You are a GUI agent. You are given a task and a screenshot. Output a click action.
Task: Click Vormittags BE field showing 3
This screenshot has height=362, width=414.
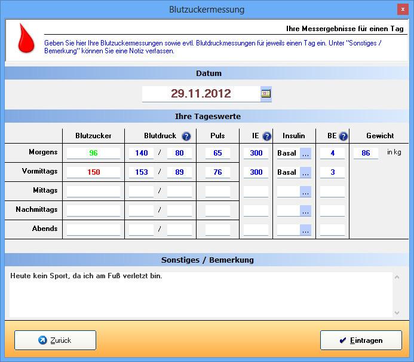click(x=332, y=172)
